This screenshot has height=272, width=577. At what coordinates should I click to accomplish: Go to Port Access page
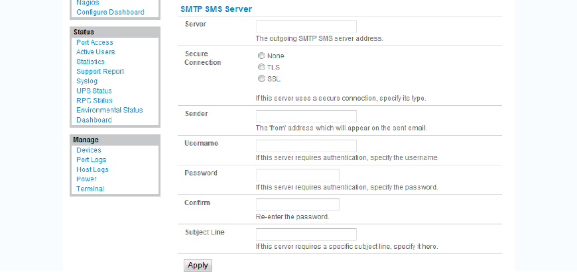[x=95, y=42]
